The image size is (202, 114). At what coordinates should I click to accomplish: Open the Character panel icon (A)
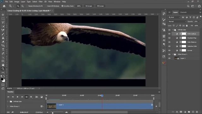(x=164, y=40)
